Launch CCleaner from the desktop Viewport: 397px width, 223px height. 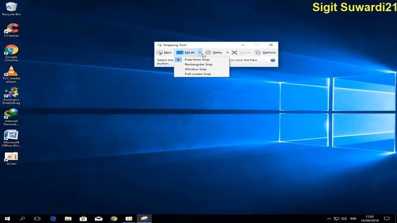11,30
